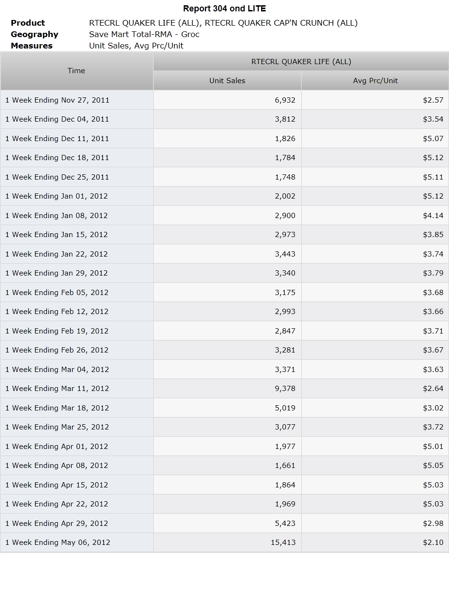449x610 pixels.
Task: Select unit sales value 1,826
Action: [285, 139]
